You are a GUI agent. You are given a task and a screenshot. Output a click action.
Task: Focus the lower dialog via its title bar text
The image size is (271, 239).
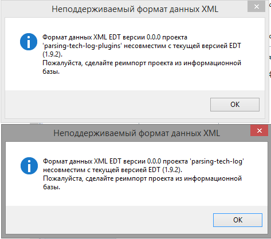[136, 133]
